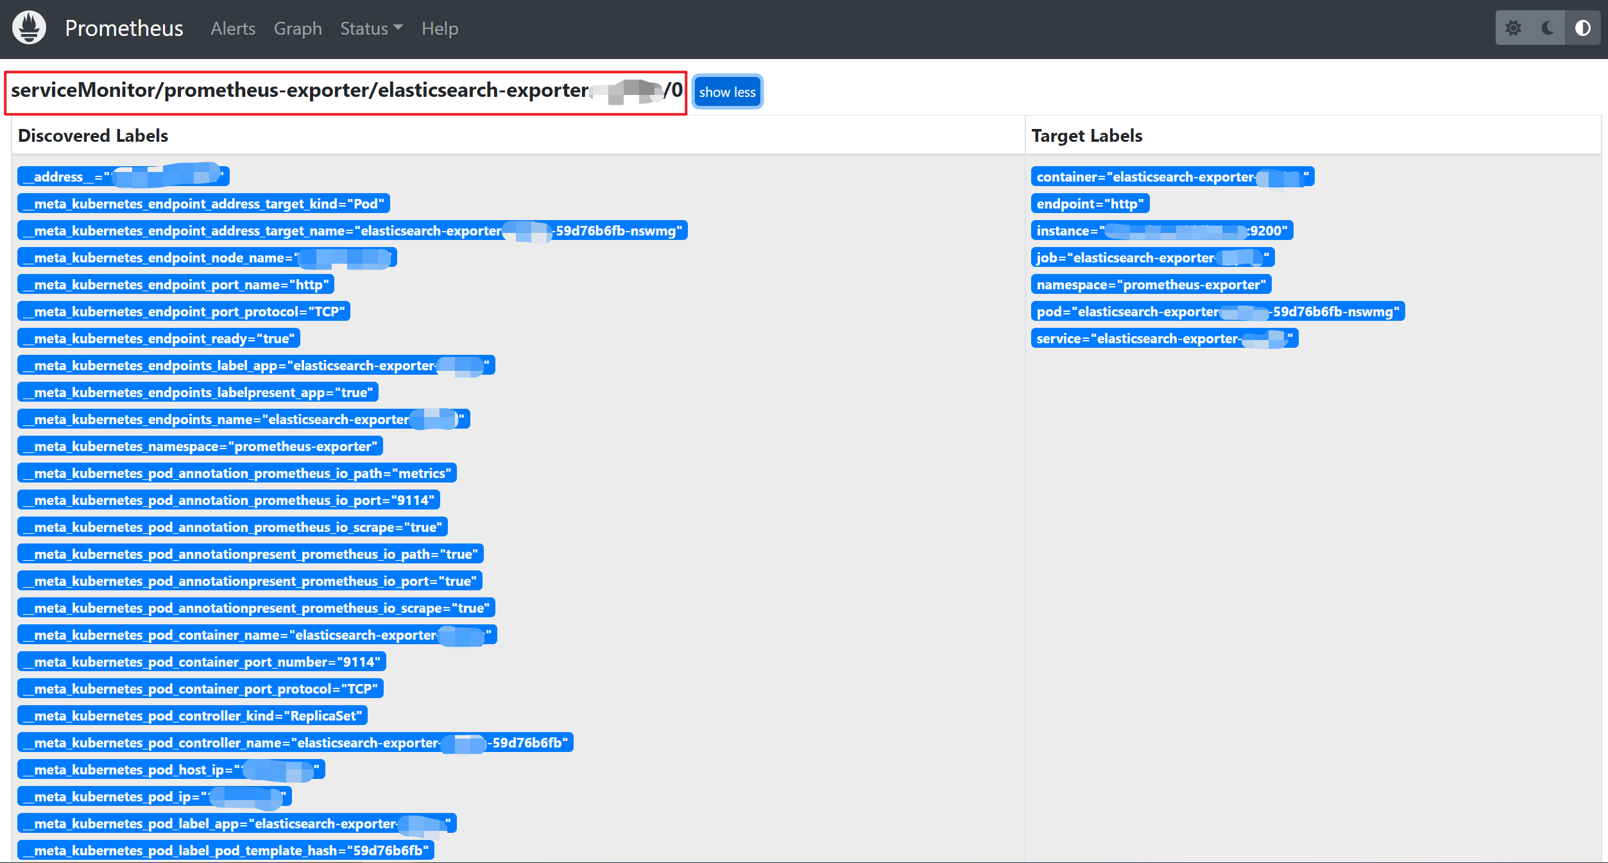
Task: Click the show less button
Action: coord(728,92)
